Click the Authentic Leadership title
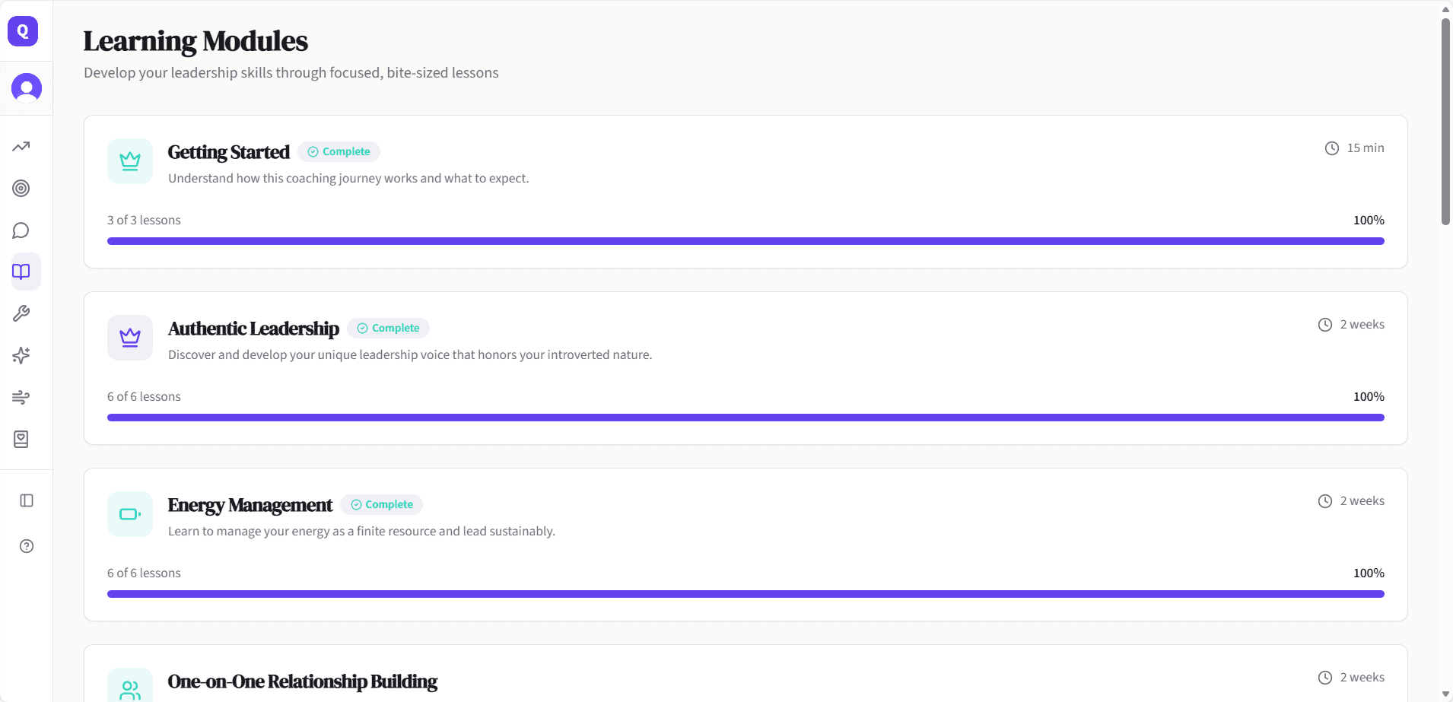 click(253, 328)
